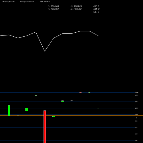Select the OC: 0 reading
The height and width of the screenshot is (143, 143).
click(96, 6)
